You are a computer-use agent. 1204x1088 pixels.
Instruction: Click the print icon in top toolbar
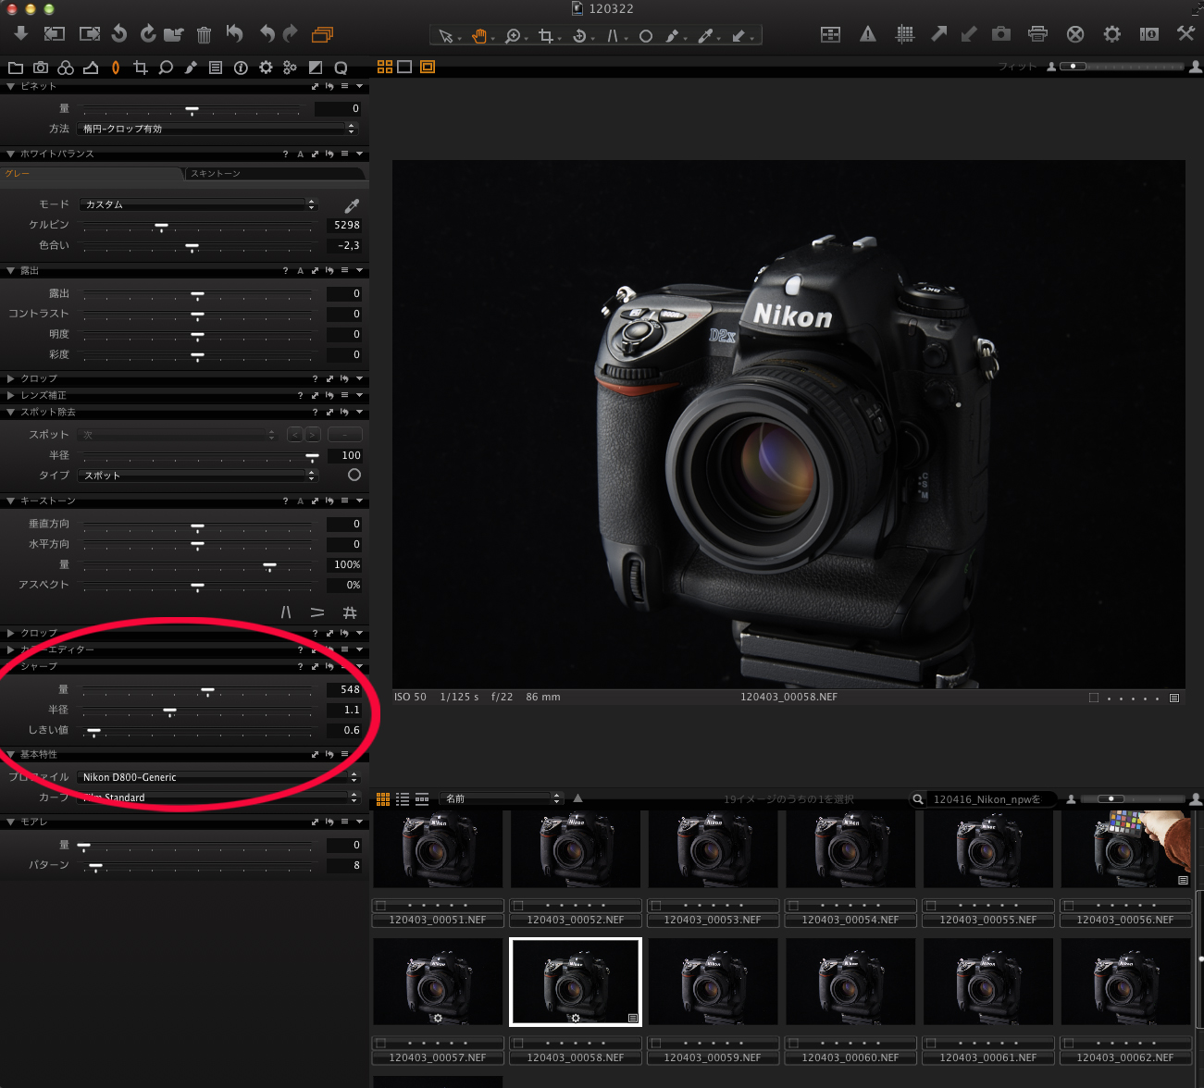click(x=1038, y=34)
